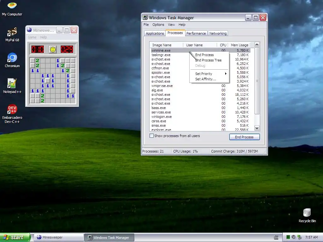Click the Minesweeper title bar mine icon

coord(29,30)
